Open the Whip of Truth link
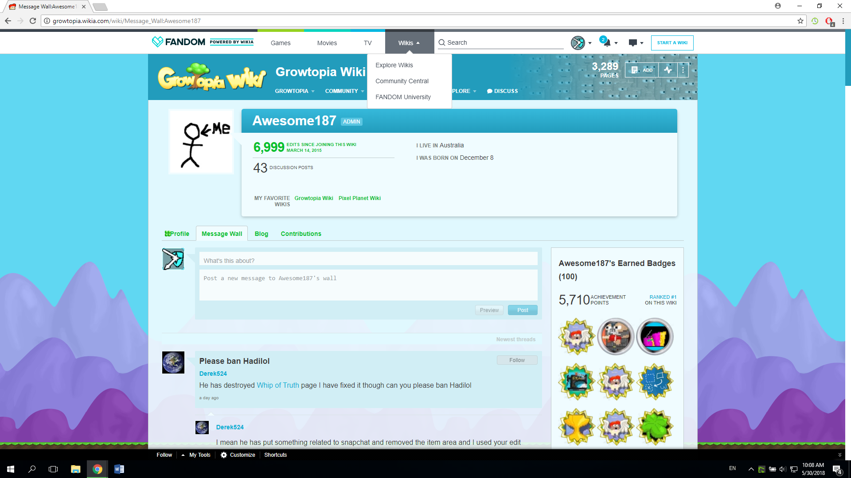851x478 pixels. [278, 385]
